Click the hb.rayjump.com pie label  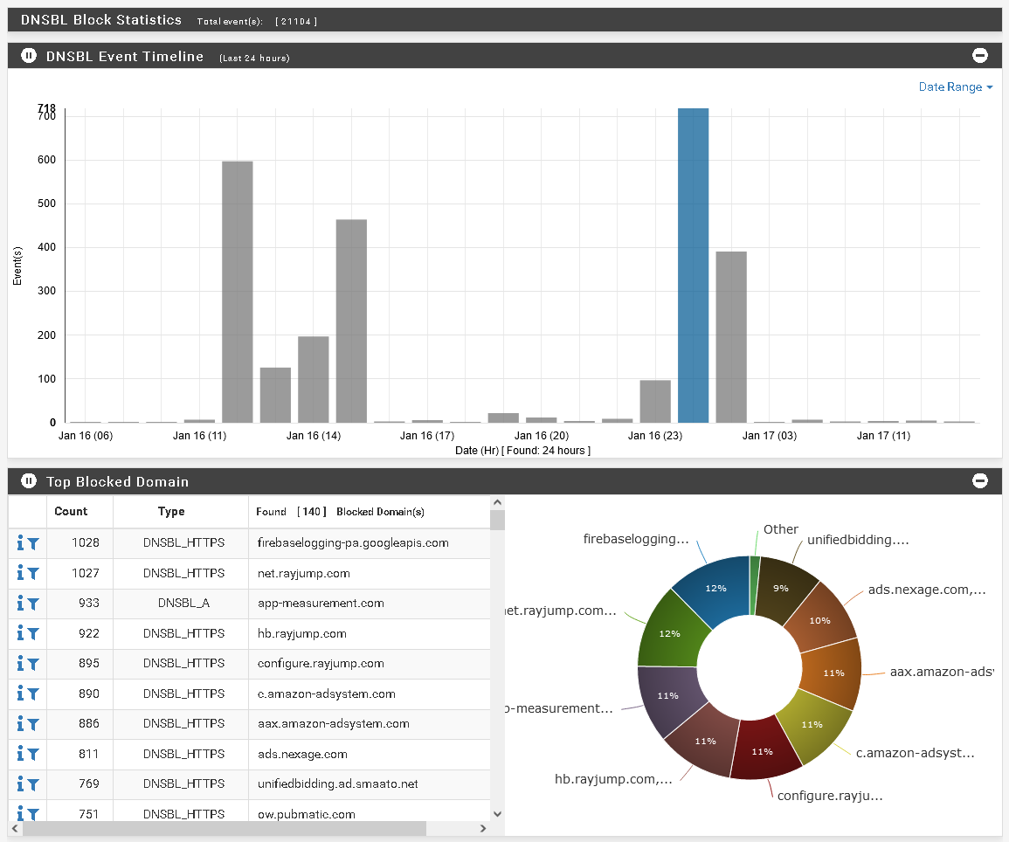tap(613, 779)
